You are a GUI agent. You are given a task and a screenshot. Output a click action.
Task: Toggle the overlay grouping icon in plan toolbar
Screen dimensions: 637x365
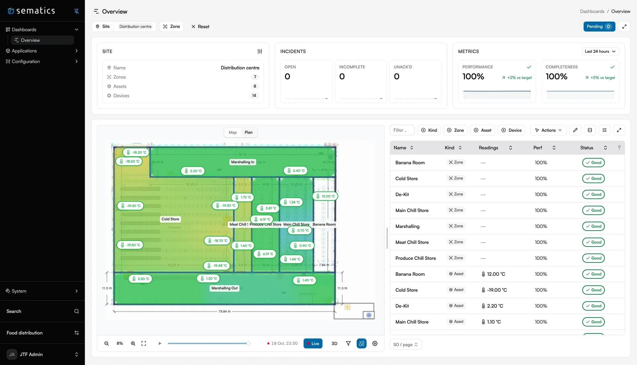pos(362,343)
